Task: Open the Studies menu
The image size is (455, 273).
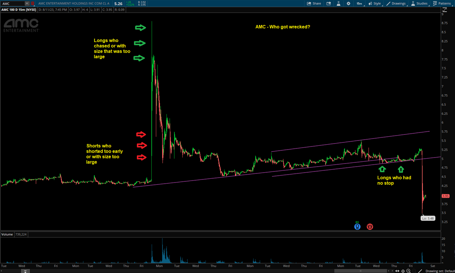Action: [420, 3]
